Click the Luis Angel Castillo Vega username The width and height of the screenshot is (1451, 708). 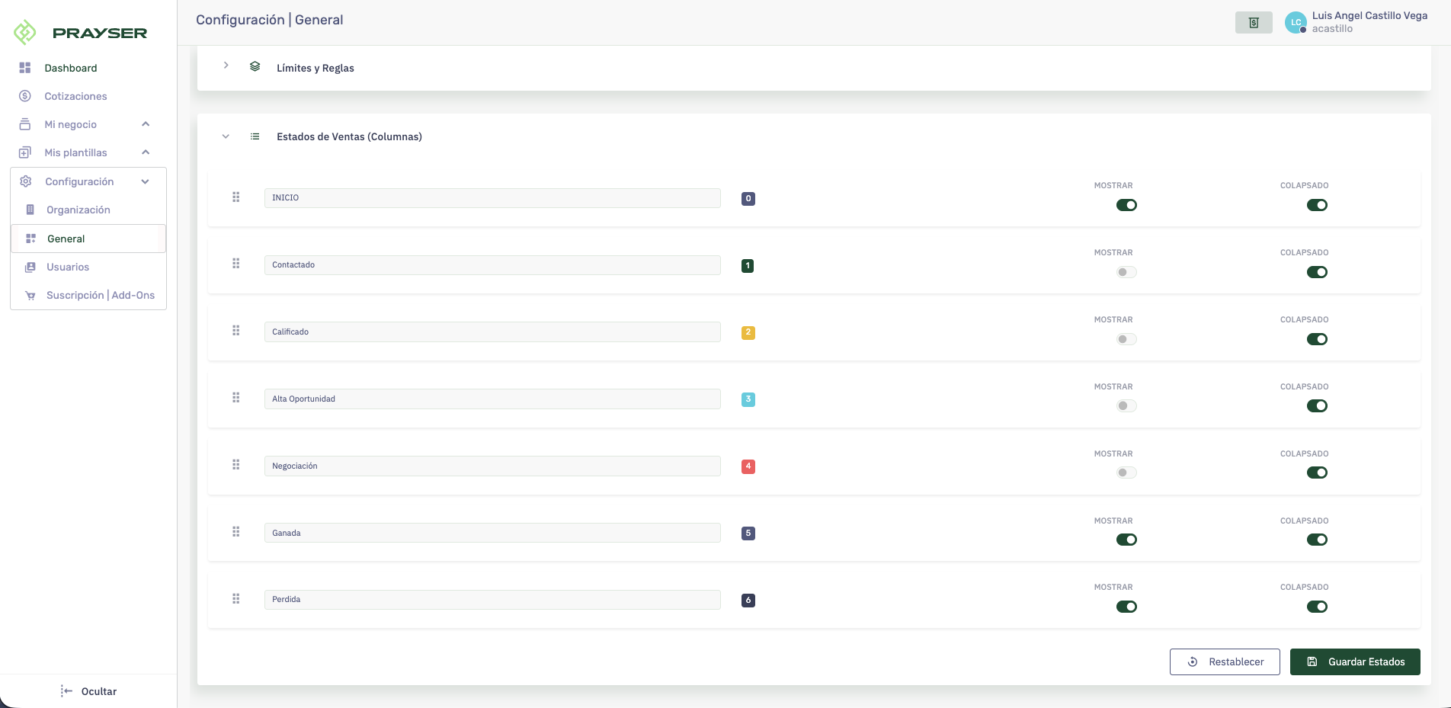click(x=1369, y=15)
